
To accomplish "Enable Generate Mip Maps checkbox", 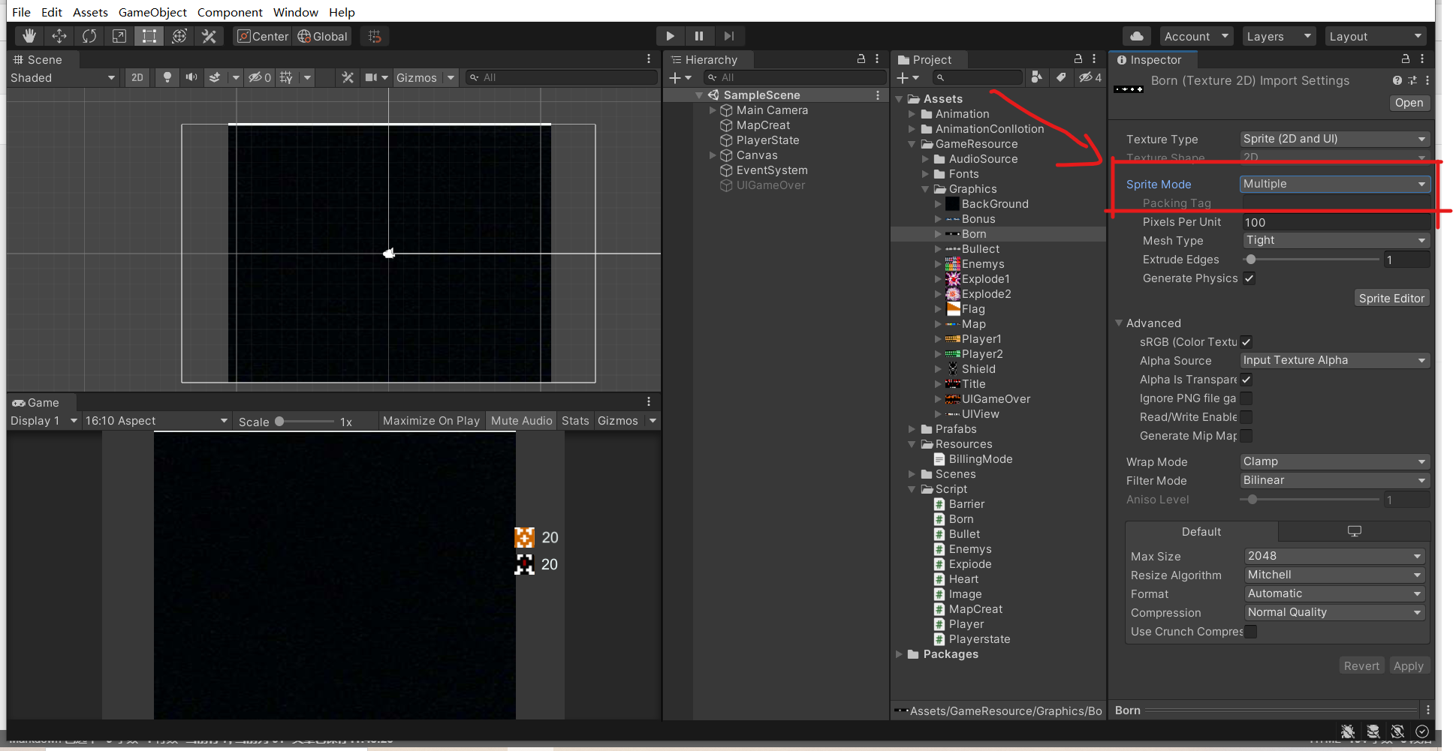I will tap(1247, 436).
